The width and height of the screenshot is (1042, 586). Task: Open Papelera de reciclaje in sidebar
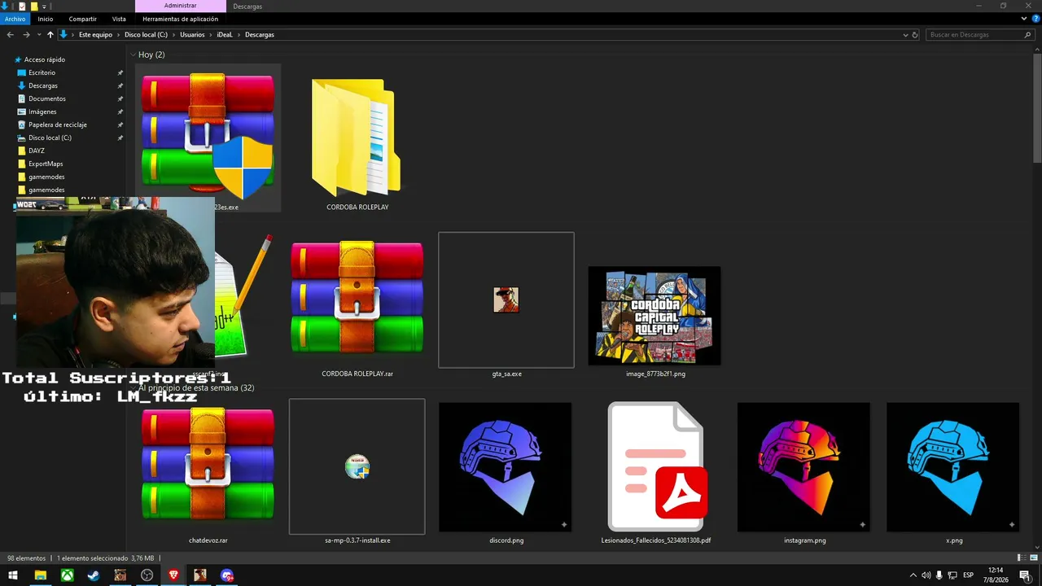click(x=57, y=125)
